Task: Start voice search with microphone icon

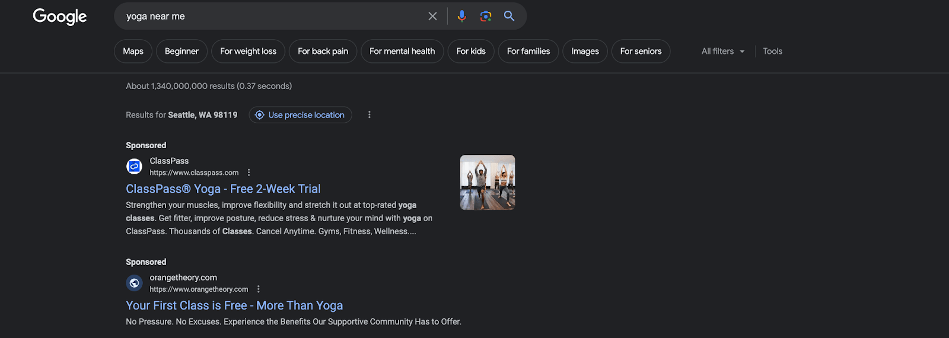Action: click(x=461, y=17)
